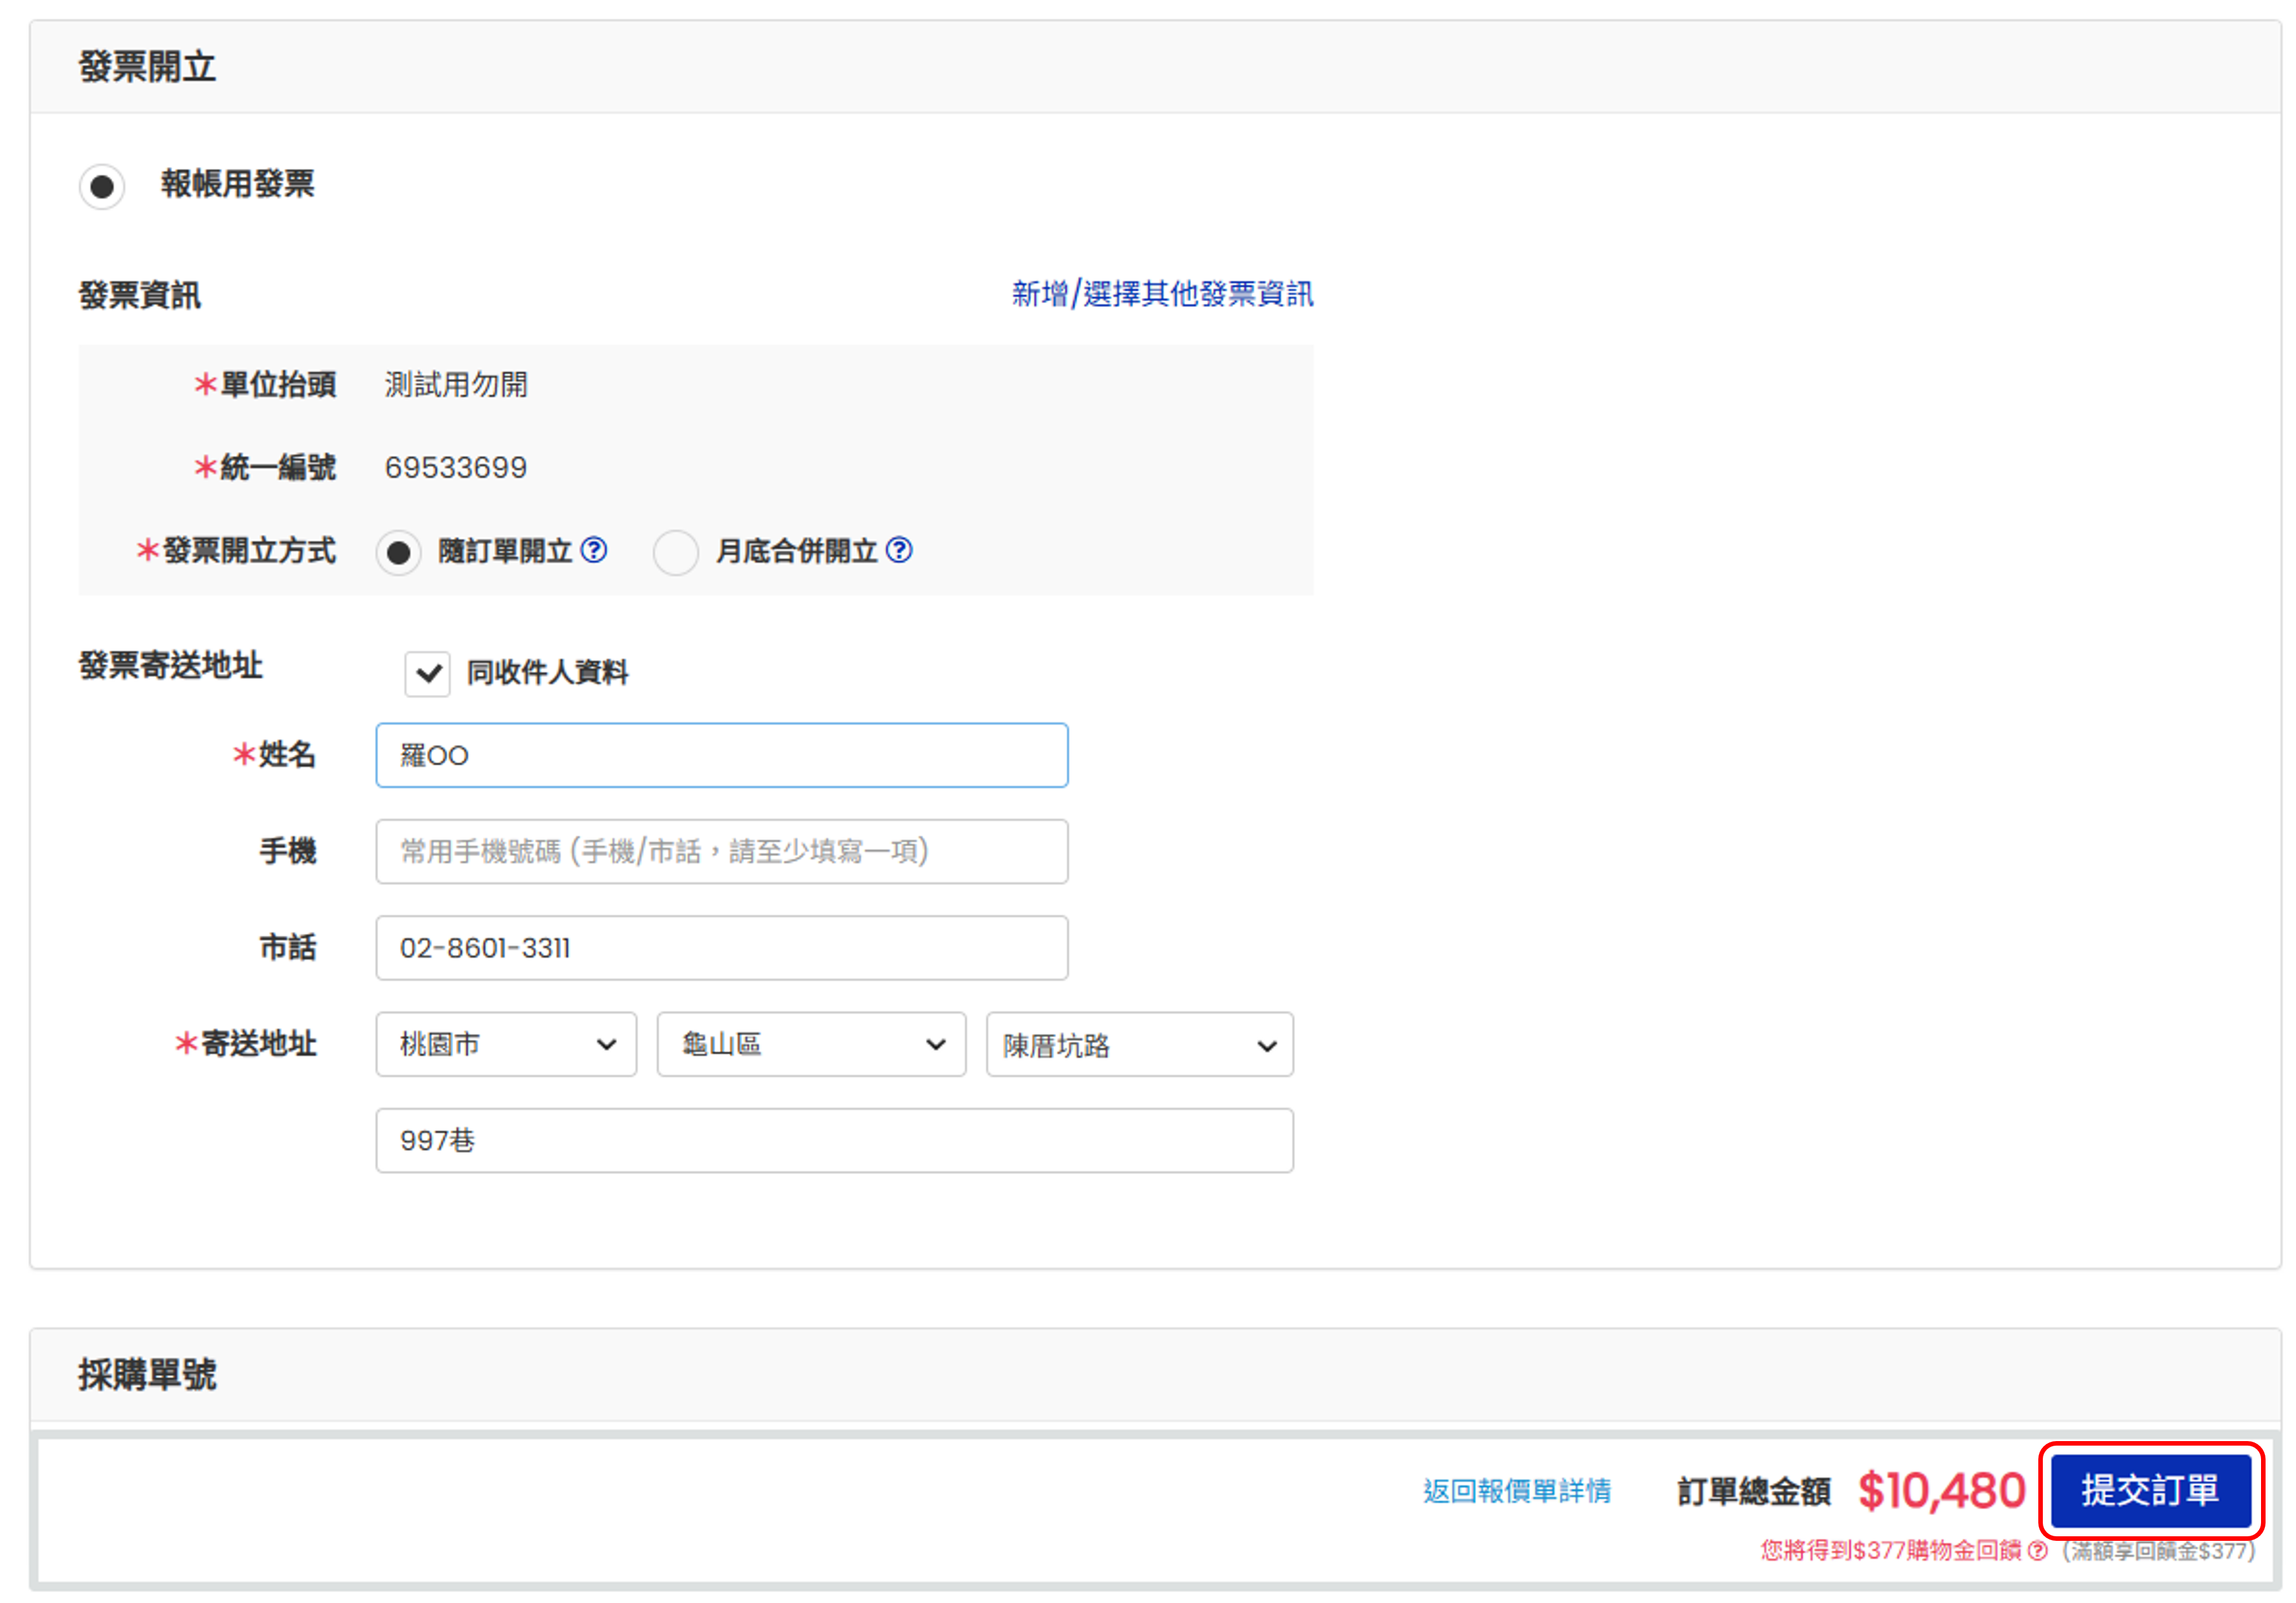The width and height of the screenshot is (2296, 1603).
Task: Select the 報帳用發票 radio button
Action: click(102, 186)
